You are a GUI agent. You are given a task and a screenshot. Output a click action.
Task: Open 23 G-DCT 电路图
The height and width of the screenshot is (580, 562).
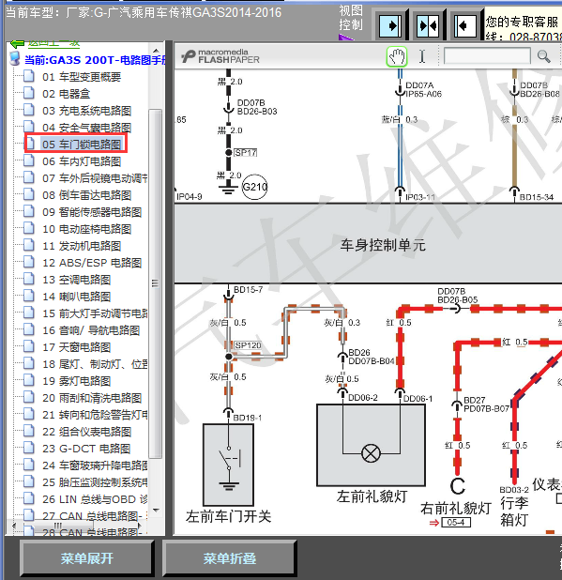coord(86,449)
